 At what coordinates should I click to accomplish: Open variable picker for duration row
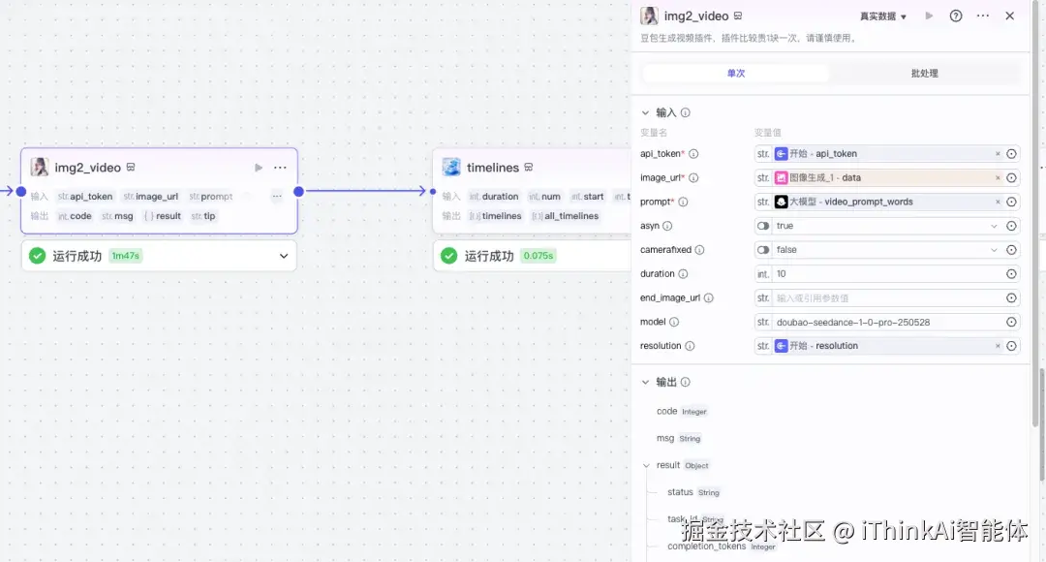click(1011, 274)
